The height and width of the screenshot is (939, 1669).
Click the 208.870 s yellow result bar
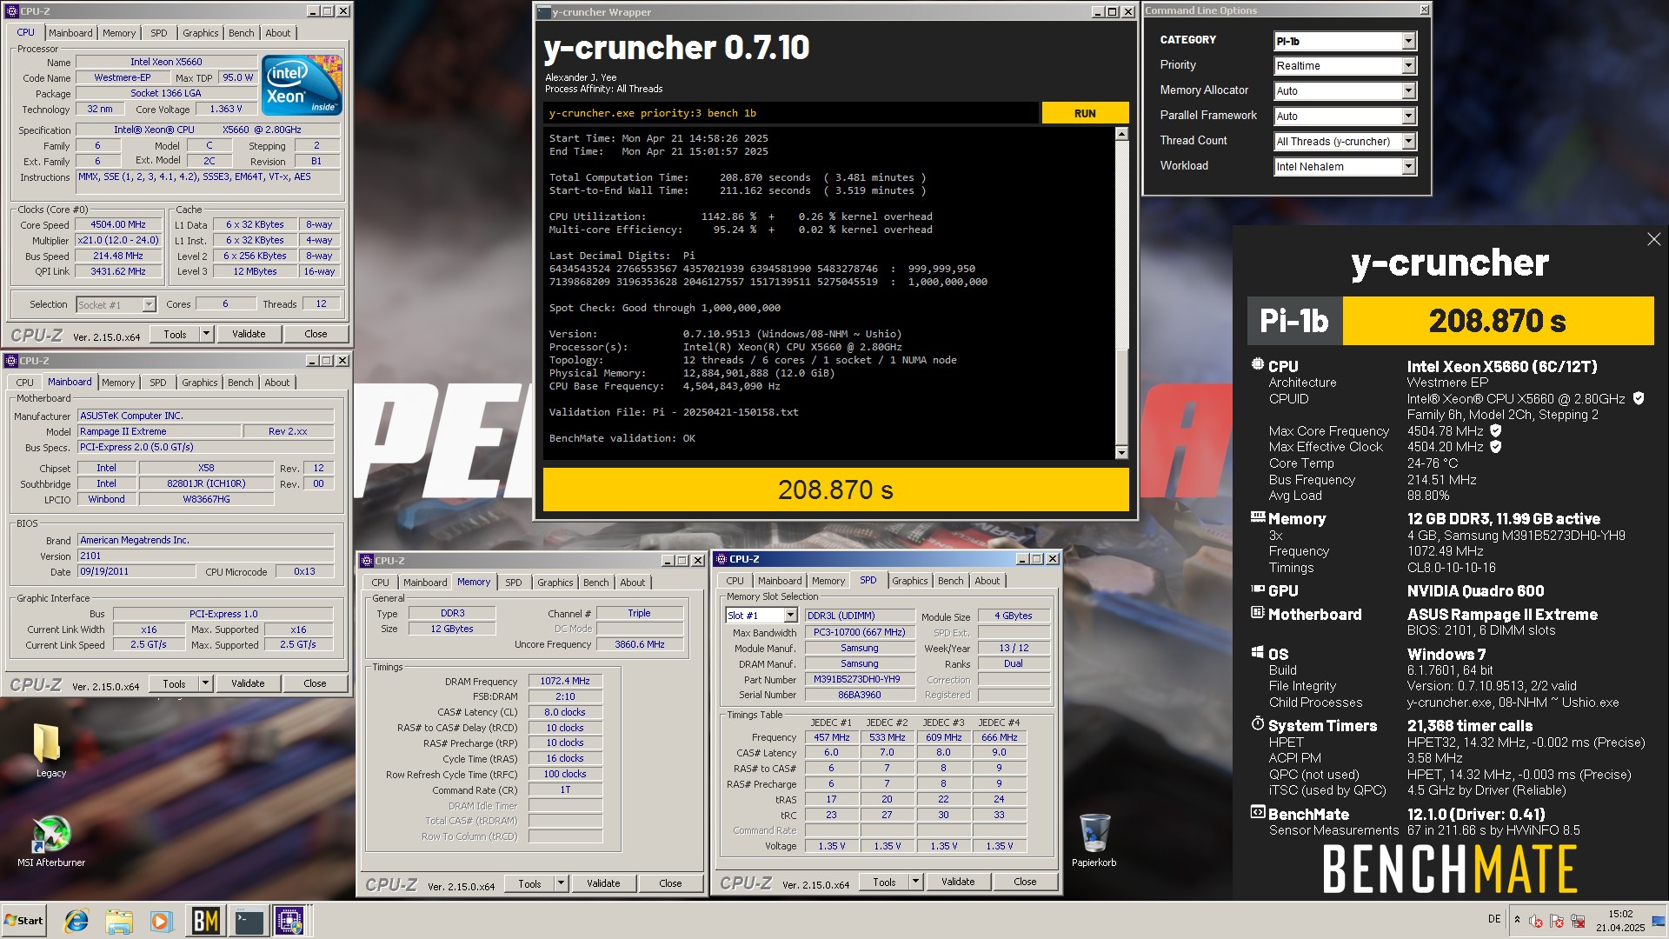835,489
